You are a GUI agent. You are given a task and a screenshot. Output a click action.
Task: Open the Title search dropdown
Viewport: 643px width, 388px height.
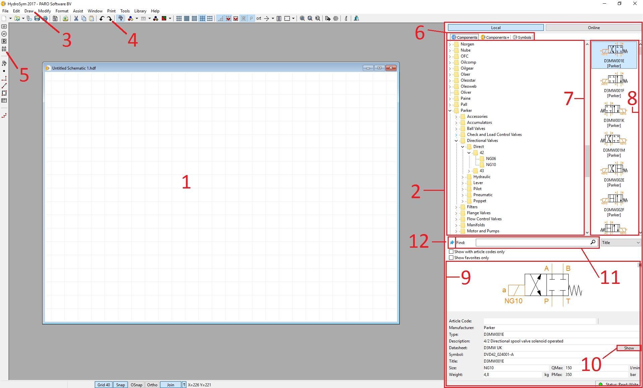(620, 242)
